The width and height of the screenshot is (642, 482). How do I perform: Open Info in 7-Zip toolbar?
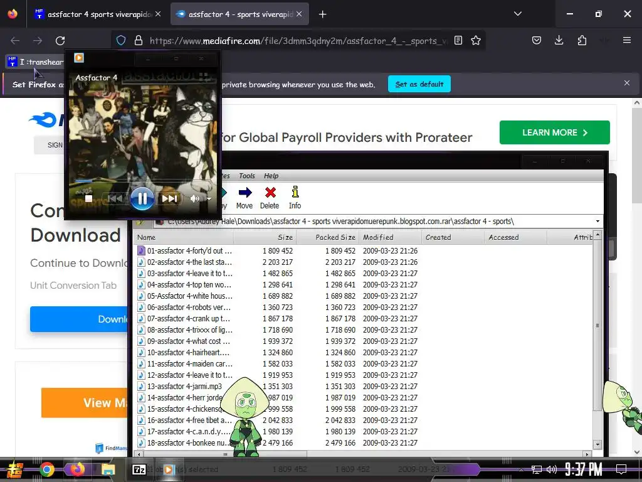(x=295, y=198)
